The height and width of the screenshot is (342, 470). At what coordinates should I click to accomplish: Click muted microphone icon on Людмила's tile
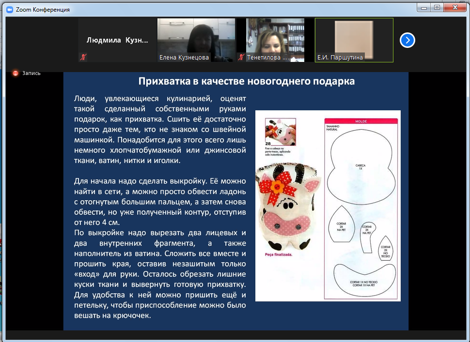(83, 57)
